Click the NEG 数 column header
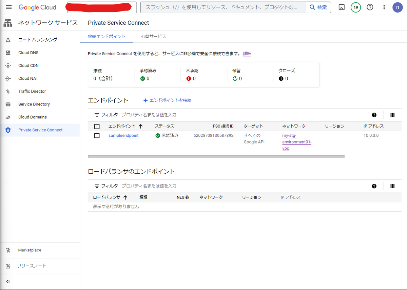This screenshot has height=290, width=407. (183, 197)
